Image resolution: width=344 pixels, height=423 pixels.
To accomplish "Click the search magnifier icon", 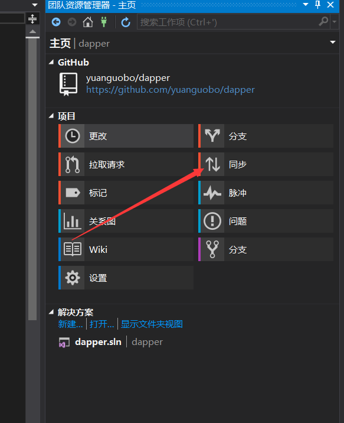I will tap(323, 21).
